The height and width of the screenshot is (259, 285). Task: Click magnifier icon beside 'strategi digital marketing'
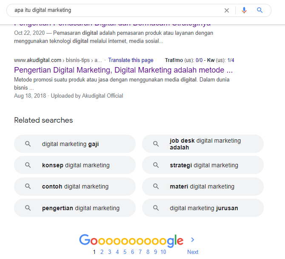point(156,165)
